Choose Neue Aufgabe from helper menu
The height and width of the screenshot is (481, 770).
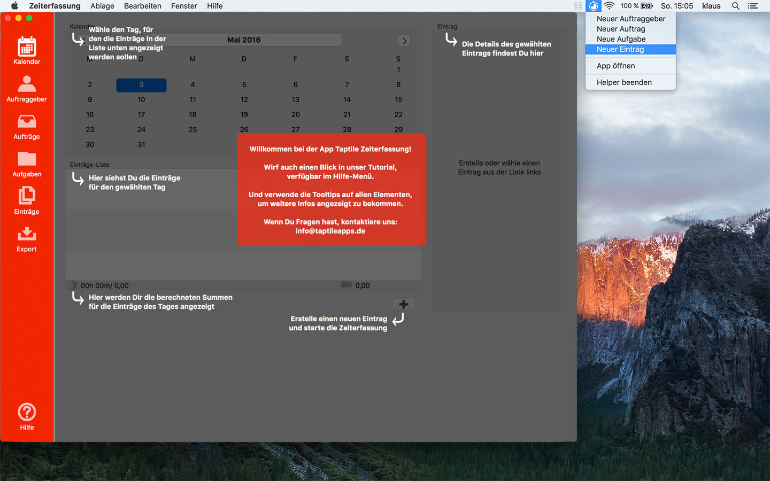point(631,39)
